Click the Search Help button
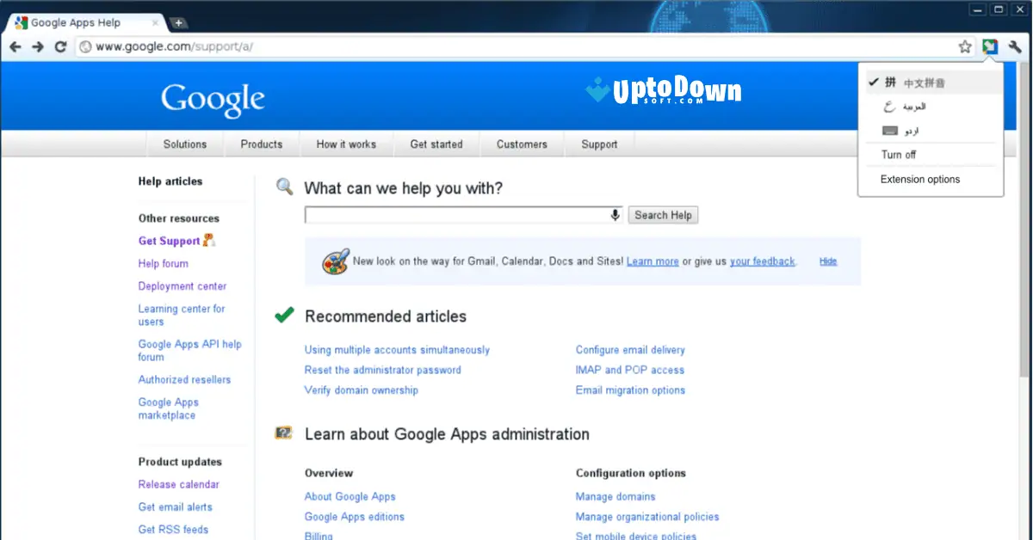The height and width of the screenshot is (540, 1033). (x=663, y=214)
